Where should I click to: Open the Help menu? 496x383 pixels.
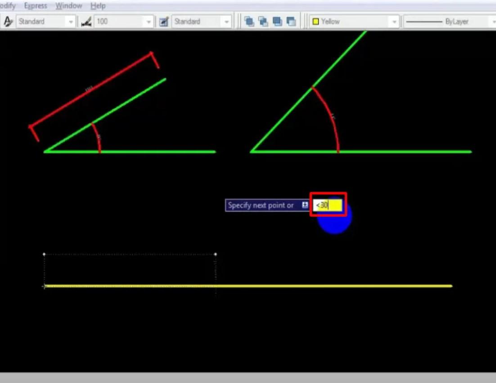(x=97, y=6)
